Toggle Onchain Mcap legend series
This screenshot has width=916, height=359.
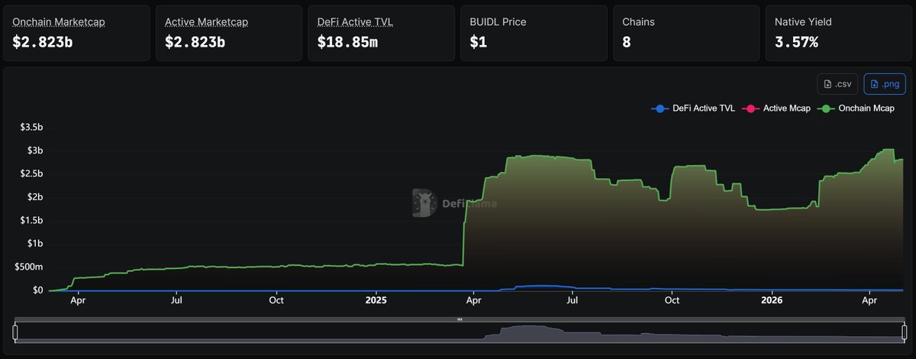[x=856, y=108]
